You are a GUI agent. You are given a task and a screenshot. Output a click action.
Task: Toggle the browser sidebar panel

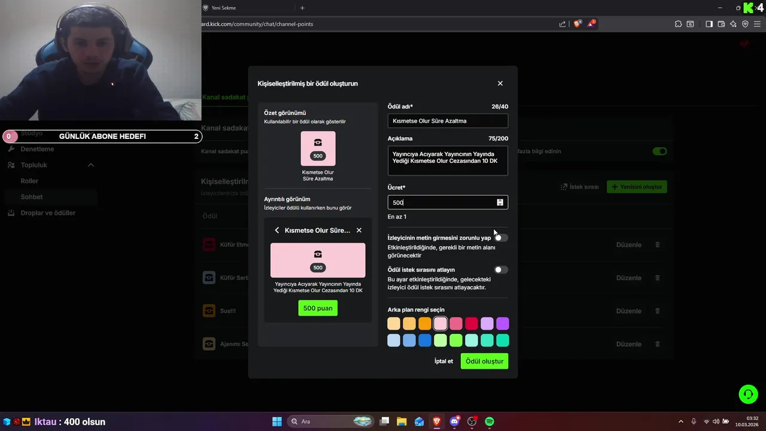point(709,24)
